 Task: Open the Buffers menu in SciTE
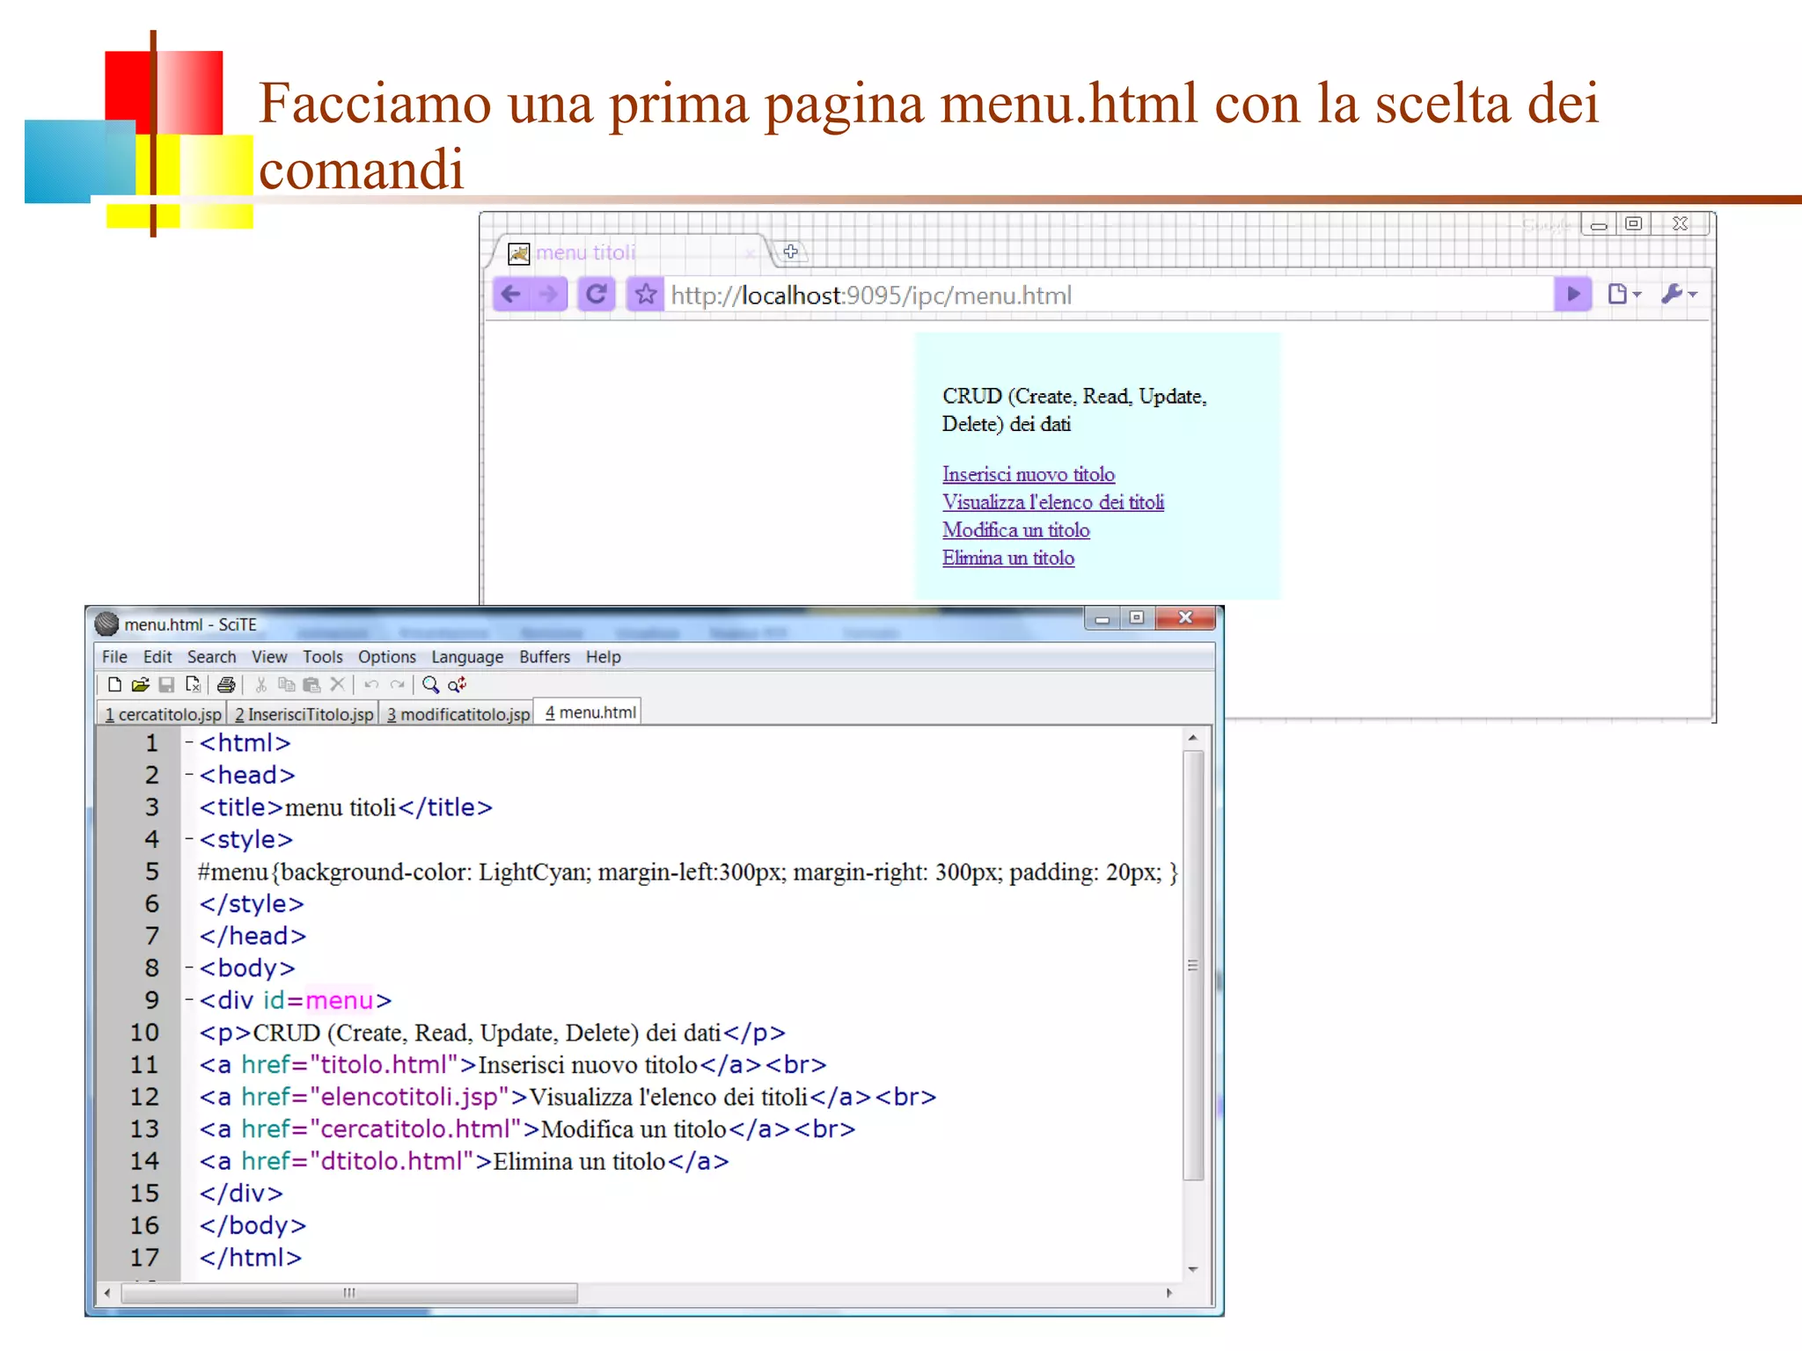click(x=545, y=657)
